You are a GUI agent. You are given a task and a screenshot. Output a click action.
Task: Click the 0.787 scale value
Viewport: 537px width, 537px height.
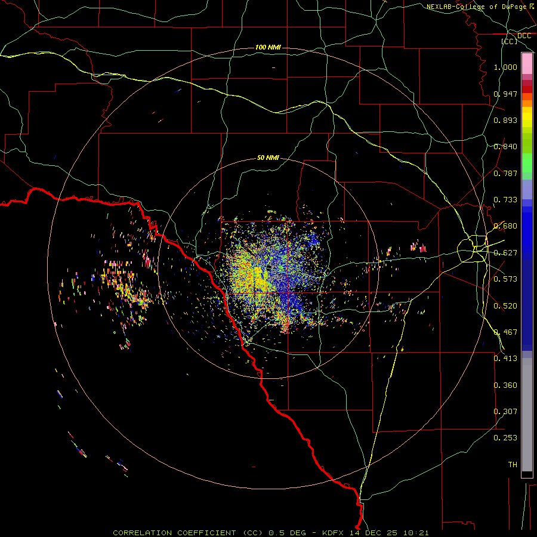pos(505,173)
